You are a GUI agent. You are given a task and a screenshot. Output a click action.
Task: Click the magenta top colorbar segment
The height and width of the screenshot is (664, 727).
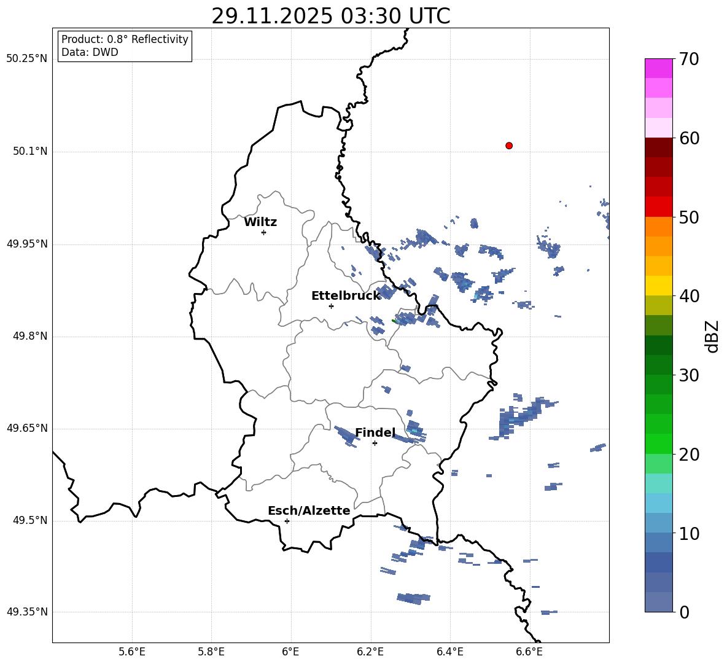658,68
